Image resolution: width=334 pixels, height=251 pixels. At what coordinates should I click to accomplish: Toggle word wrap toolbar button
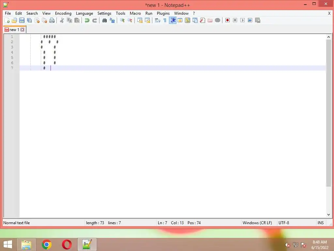pos(158,20)
